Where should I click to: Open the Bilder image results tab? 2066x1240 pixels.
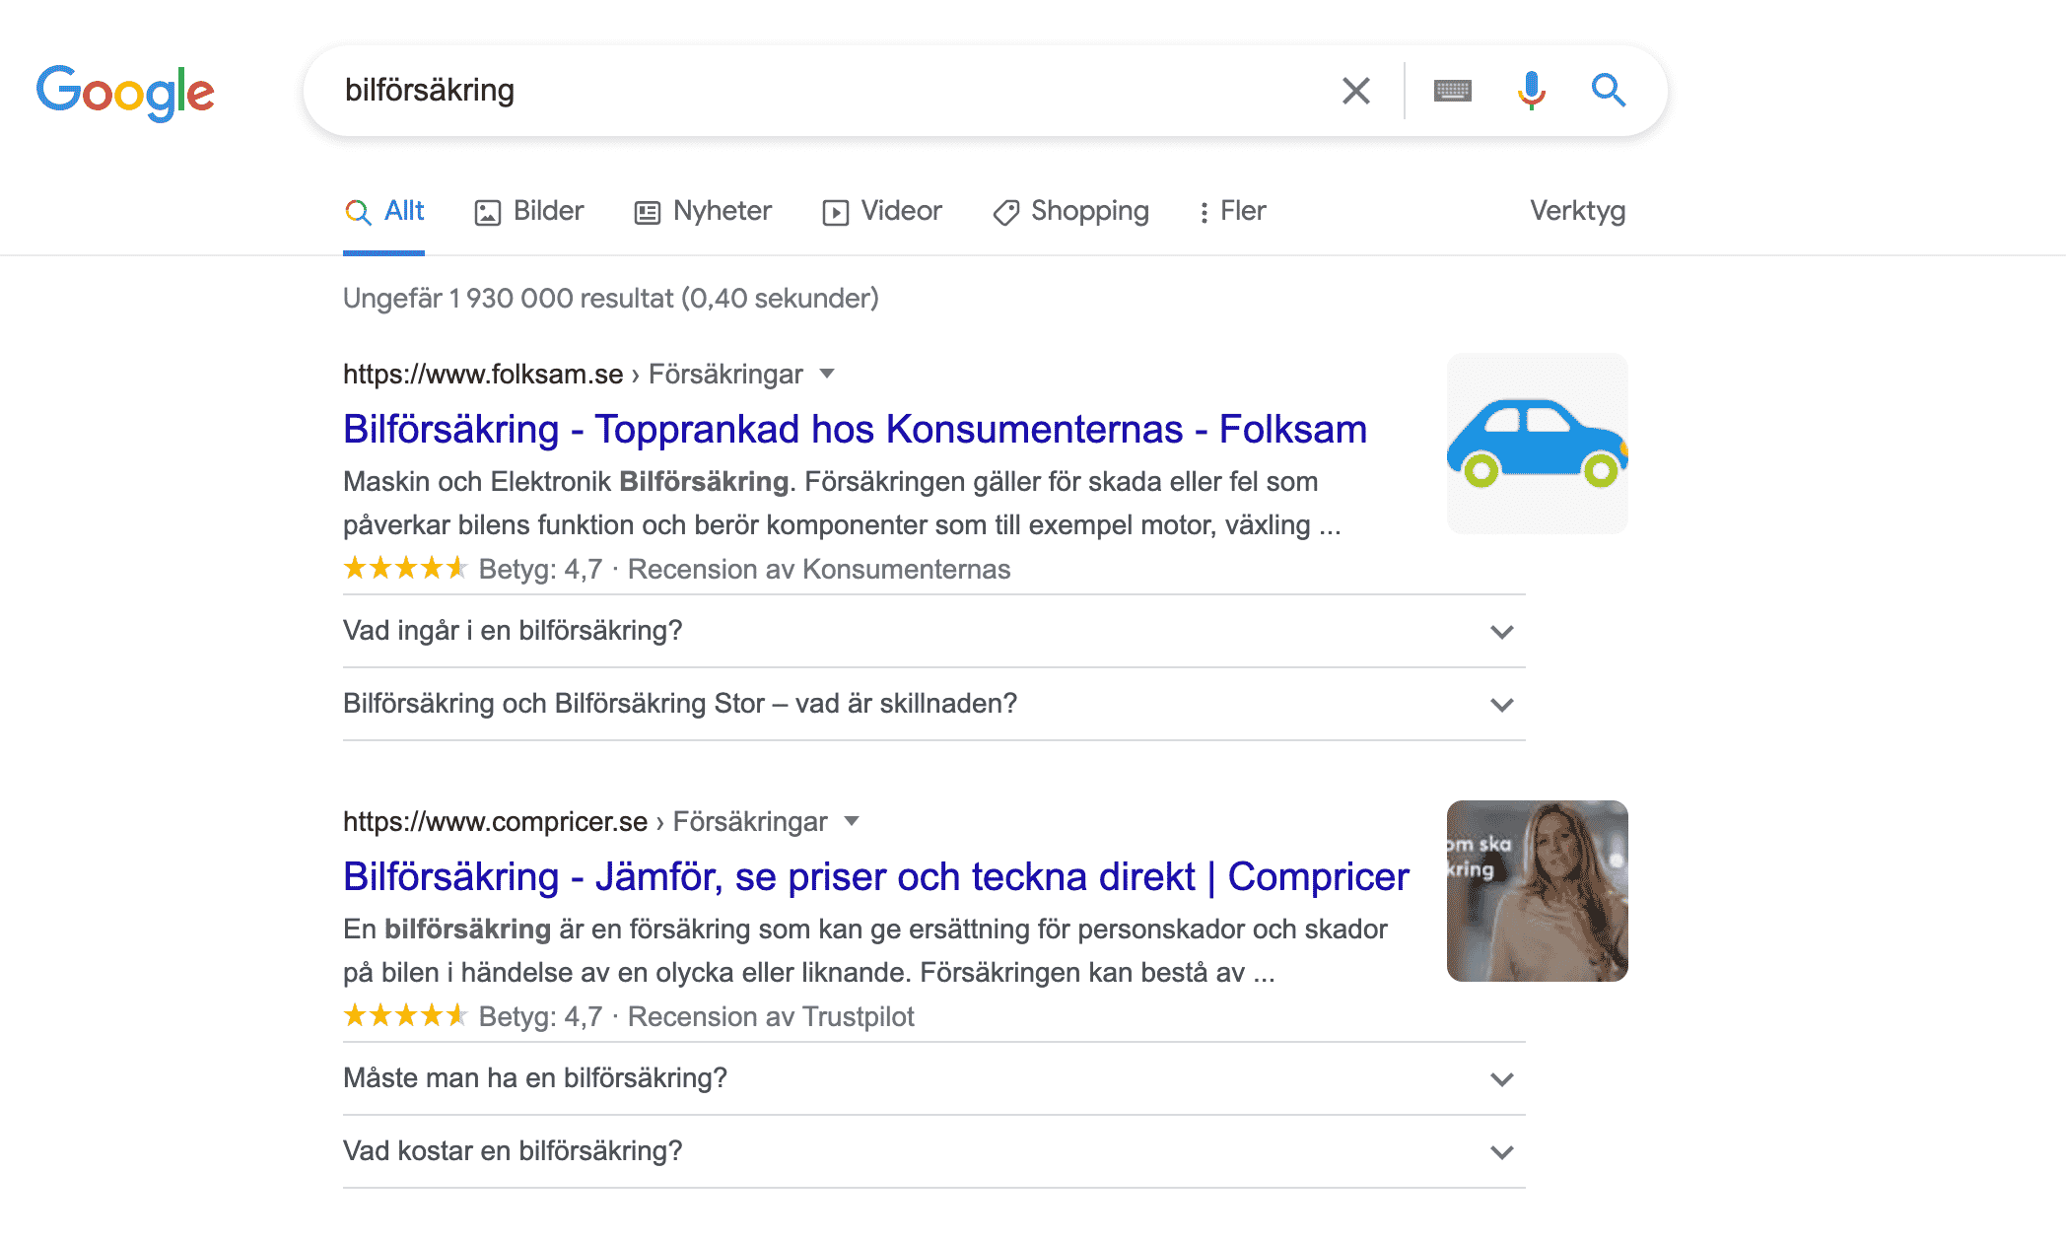tap(529, 211)
